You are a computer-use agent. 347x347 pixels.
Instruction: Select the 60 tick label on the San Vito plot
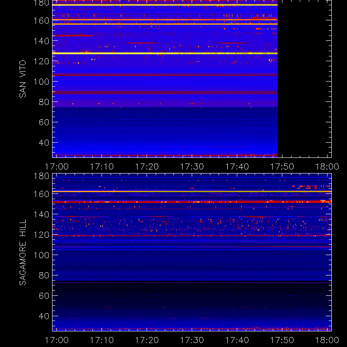coord(44,122)
